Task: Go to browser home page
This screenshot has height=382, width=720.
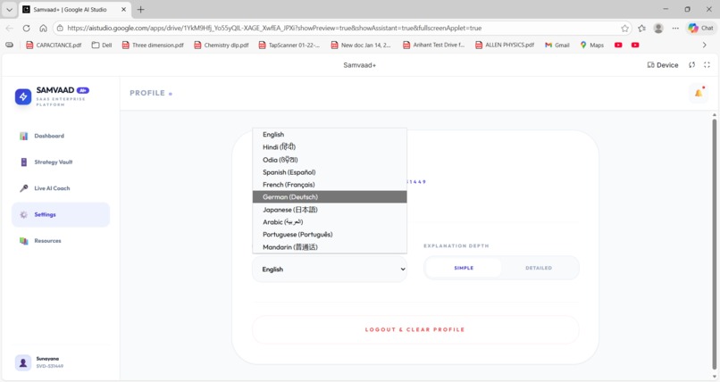Action: click(43, 28)
